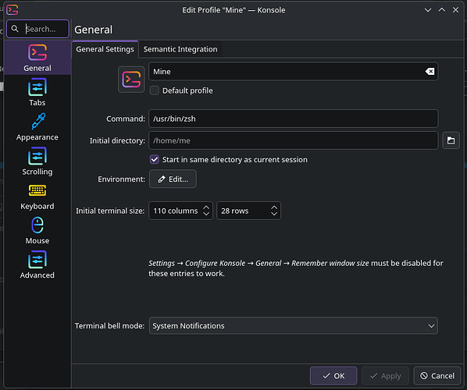Clear the profile name field
467x390 pixels.
pos(430,72)
